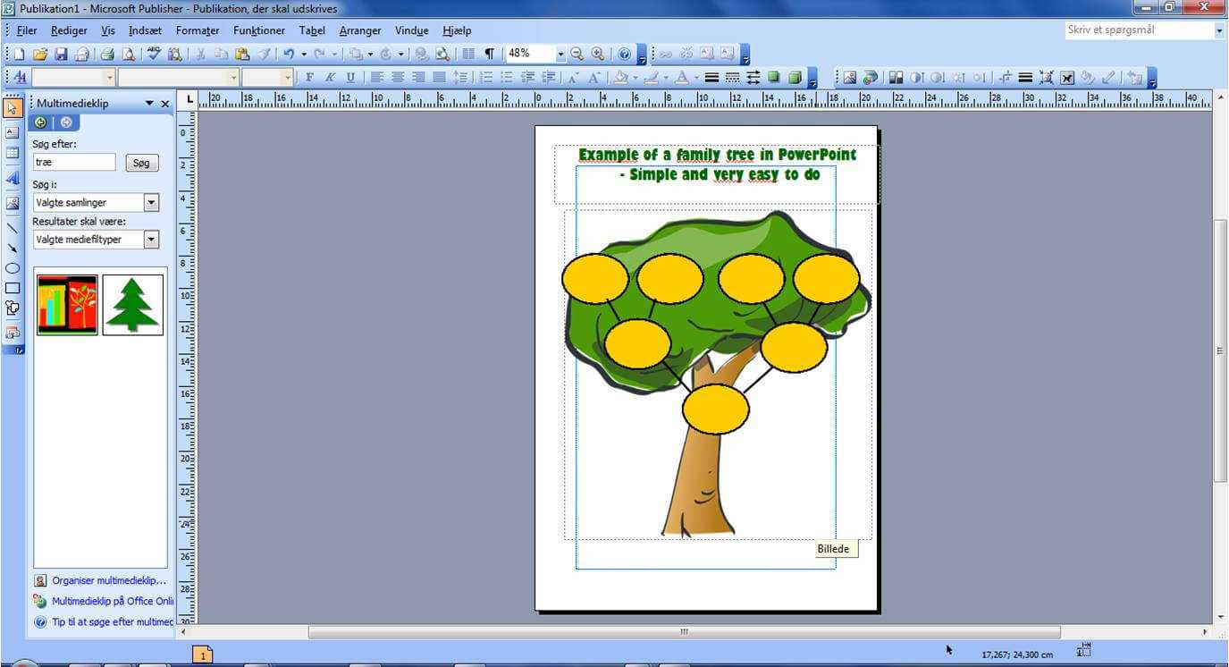Screen dimensions: 1229x667
Task: Select the Text Box tool in Objects toolbar
Action: 13,132
